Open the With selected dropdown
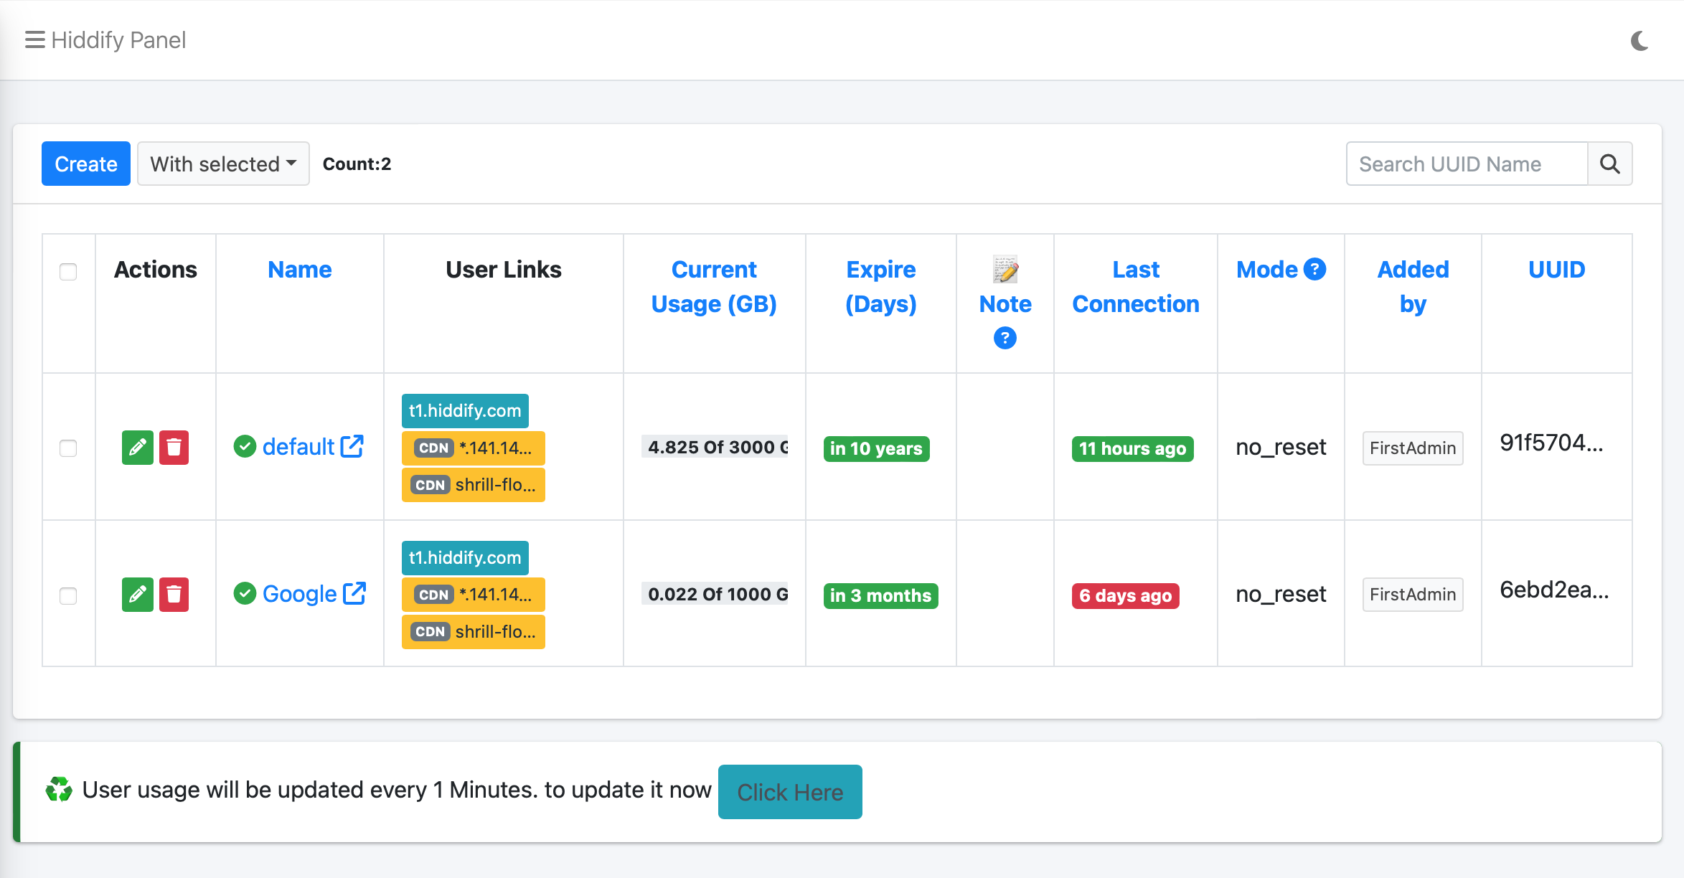Viewport: 1684px width, 878px height. (x=223, y=164)
